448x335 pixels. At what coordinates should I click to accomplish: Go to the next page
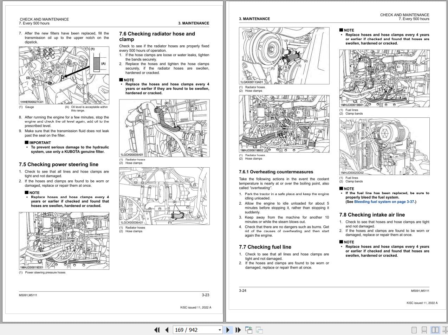228,330
